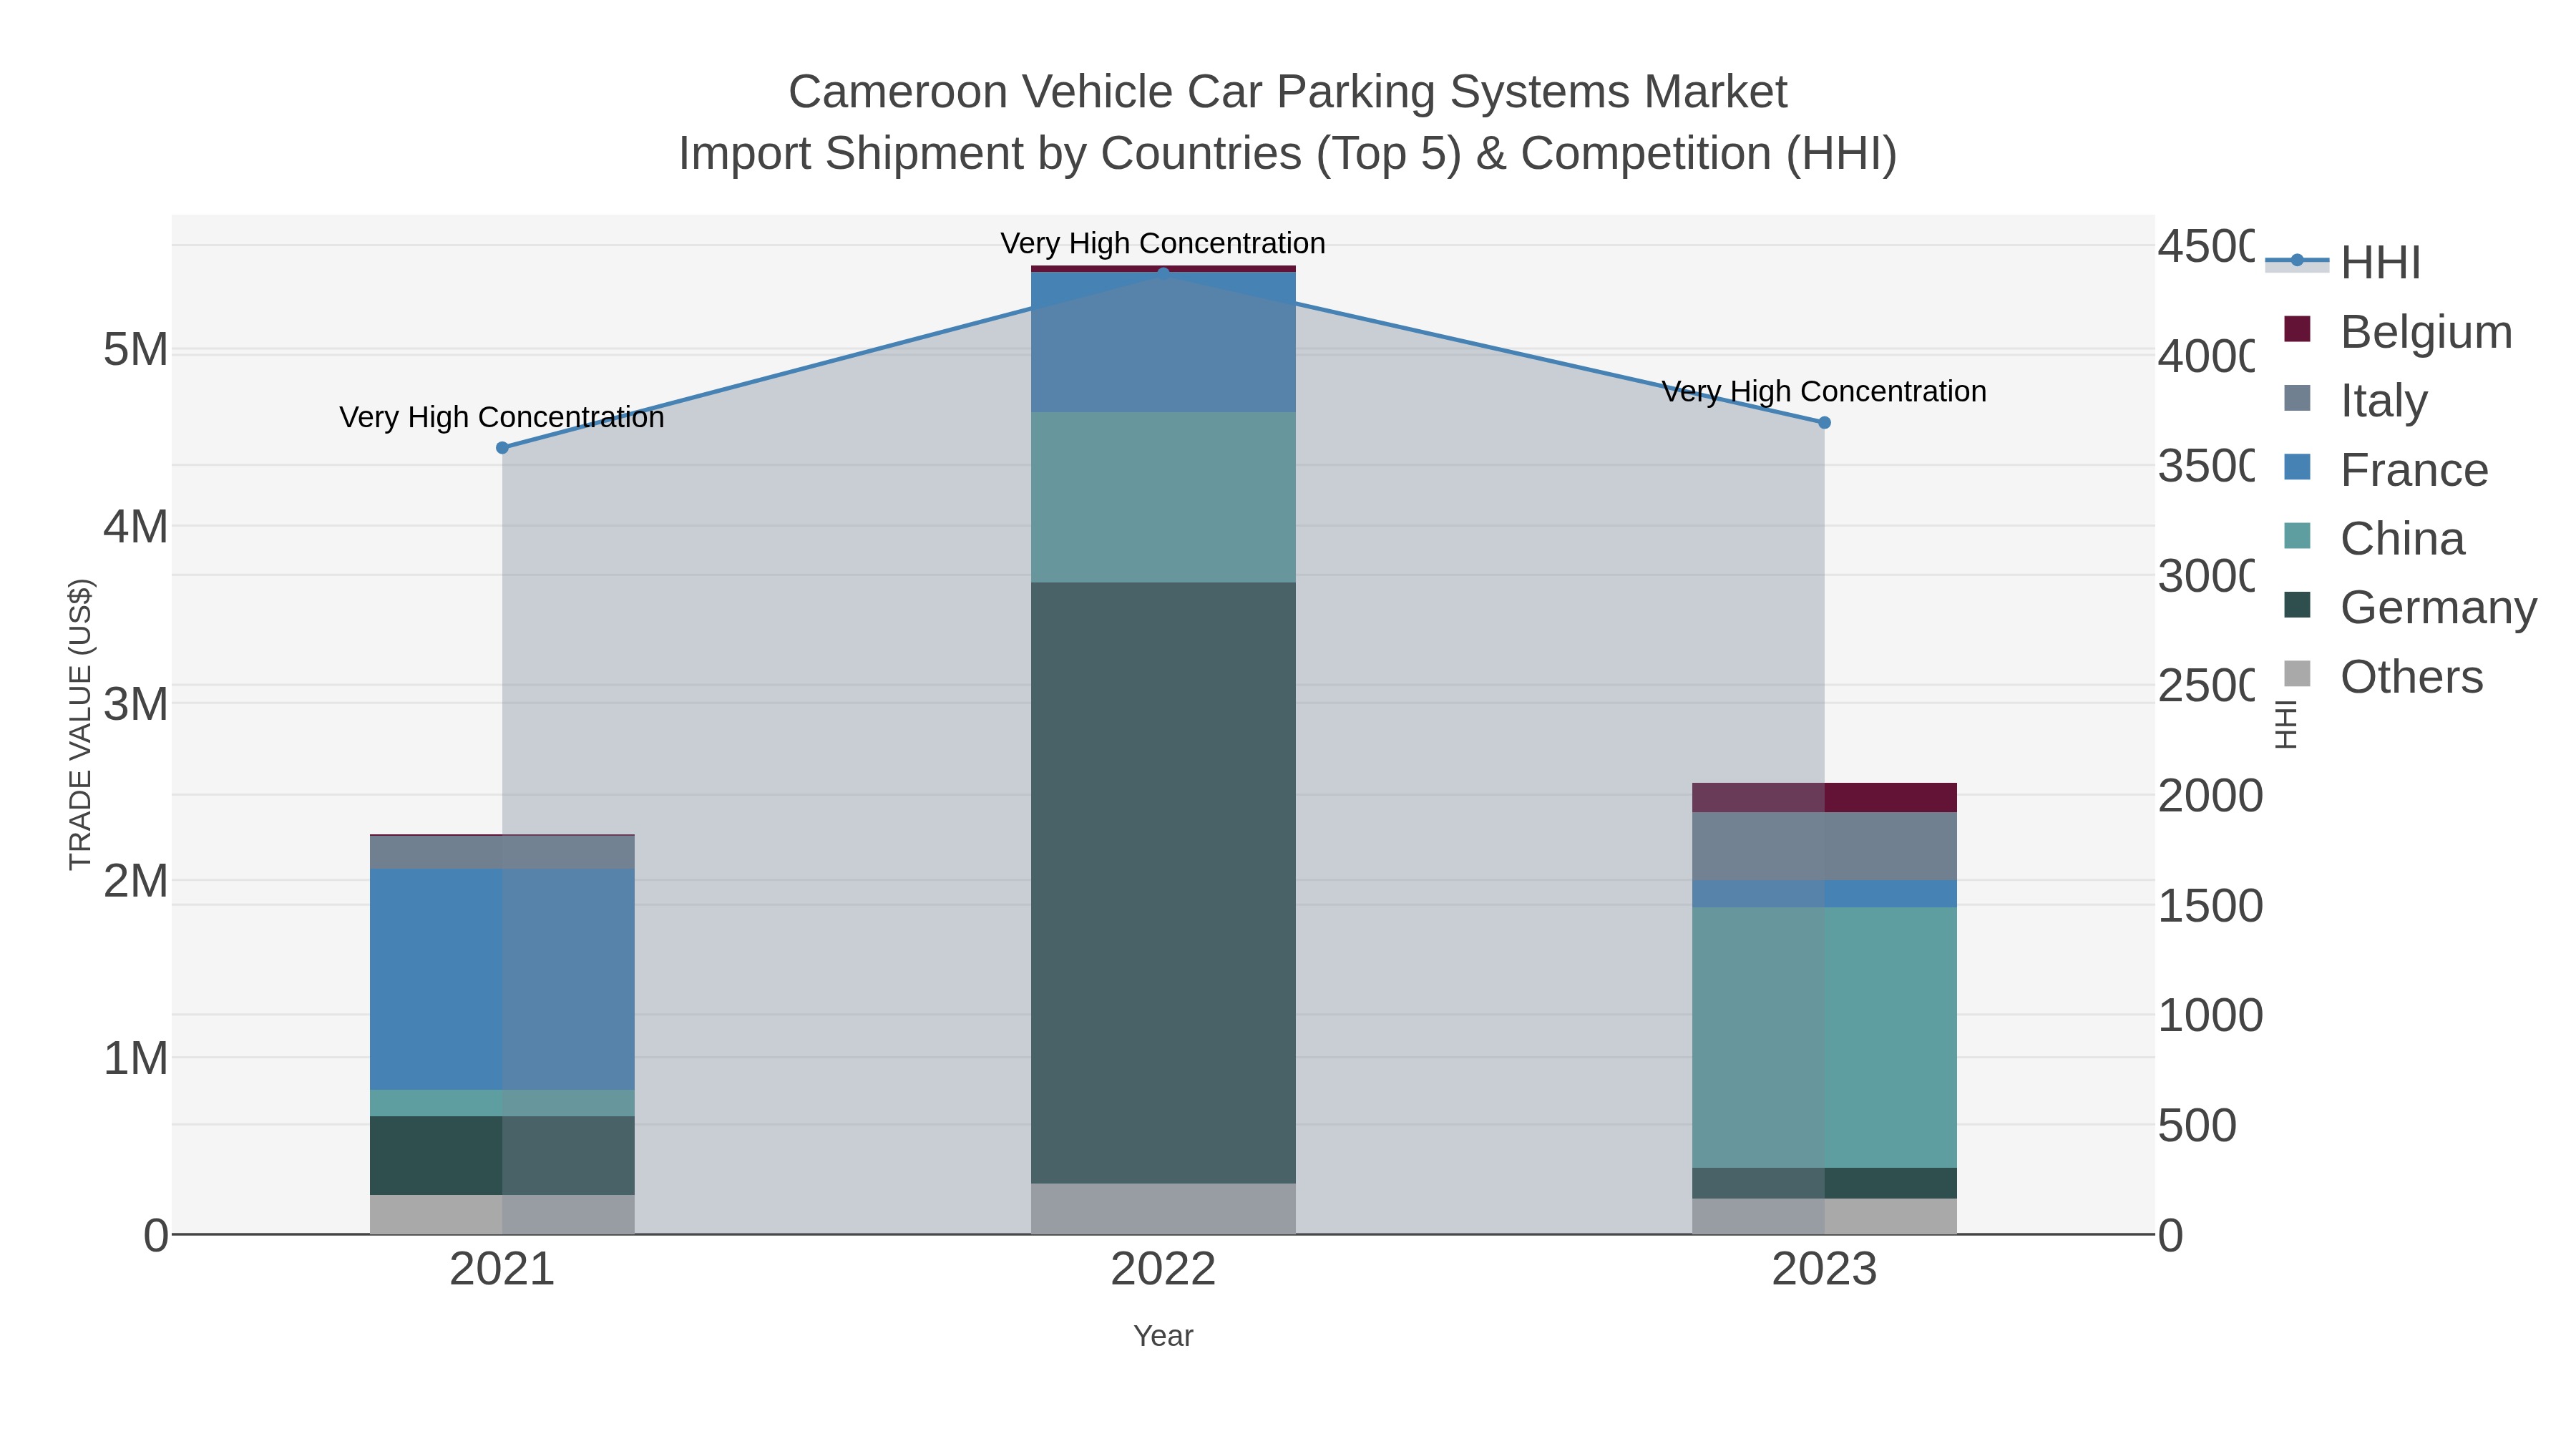Click Very High Concentration annotation near 2023
Viewport: 2576px width, 1449px height.
(1824, 391)
